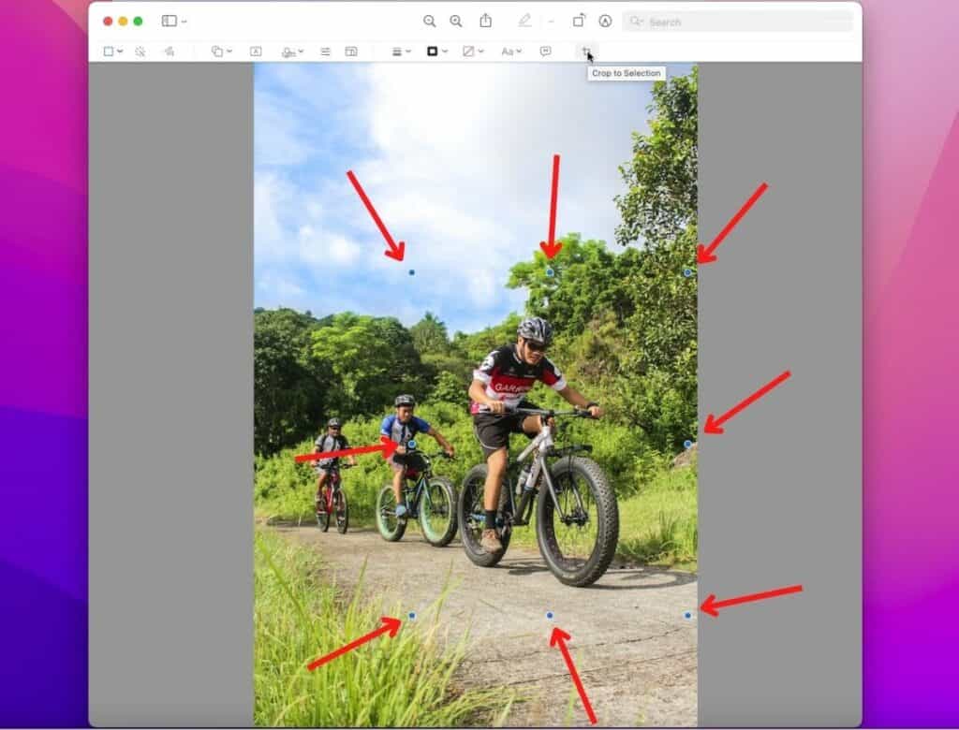The image size is (959, 730).
Task: Zoom out with the minus magnifier
Action: [429, 22]
